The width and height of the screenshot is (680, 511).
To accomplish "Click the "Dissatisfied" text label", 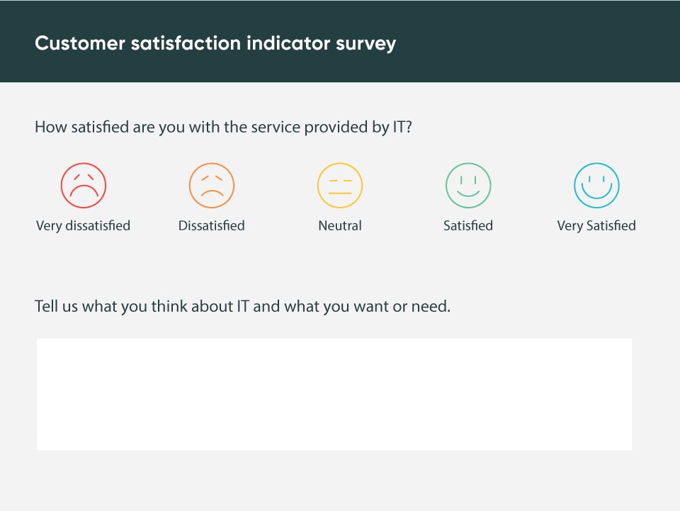I will (x=212, y=226).
